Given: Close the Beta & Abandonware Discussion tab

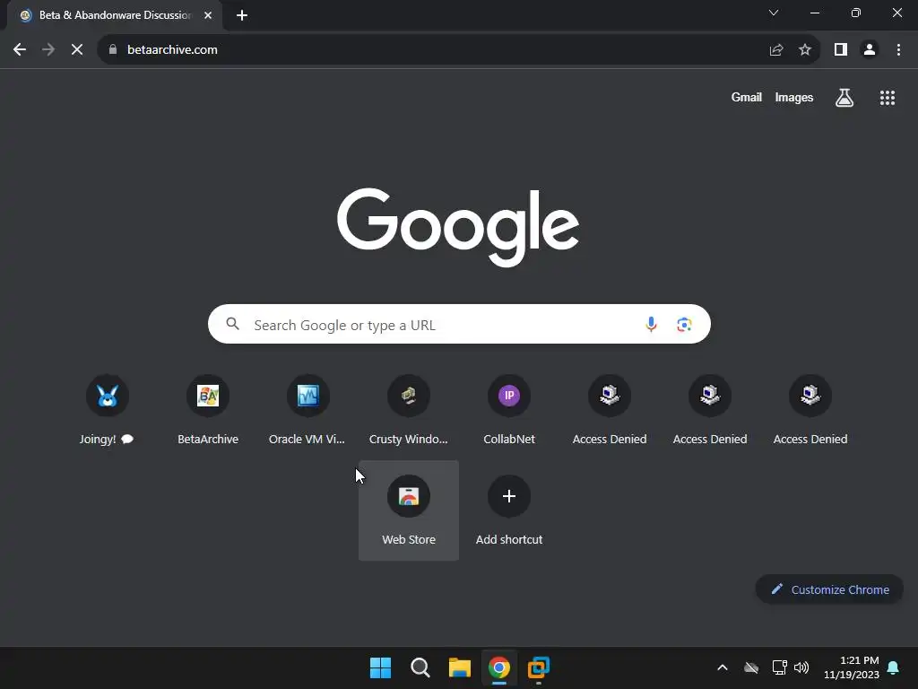Looking at the screenshot, I should click(x=208, y=15).
